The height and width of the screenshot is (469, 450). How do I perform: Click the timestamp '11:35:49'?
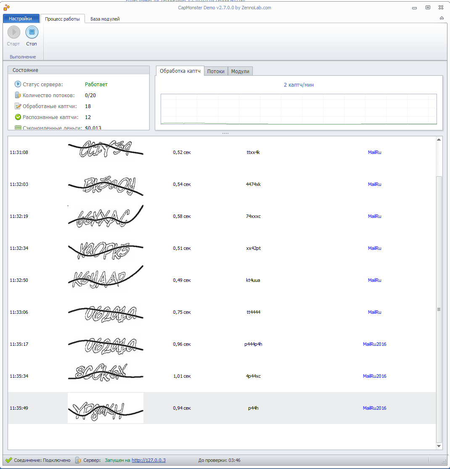[x=19, y=408]
